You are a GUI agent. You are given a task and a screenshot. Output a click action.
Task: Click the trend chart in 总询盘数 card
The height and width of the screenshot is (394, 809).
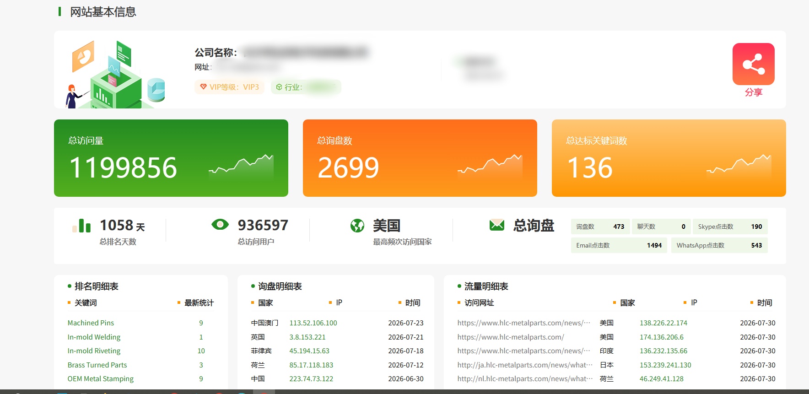click(490, 167)
